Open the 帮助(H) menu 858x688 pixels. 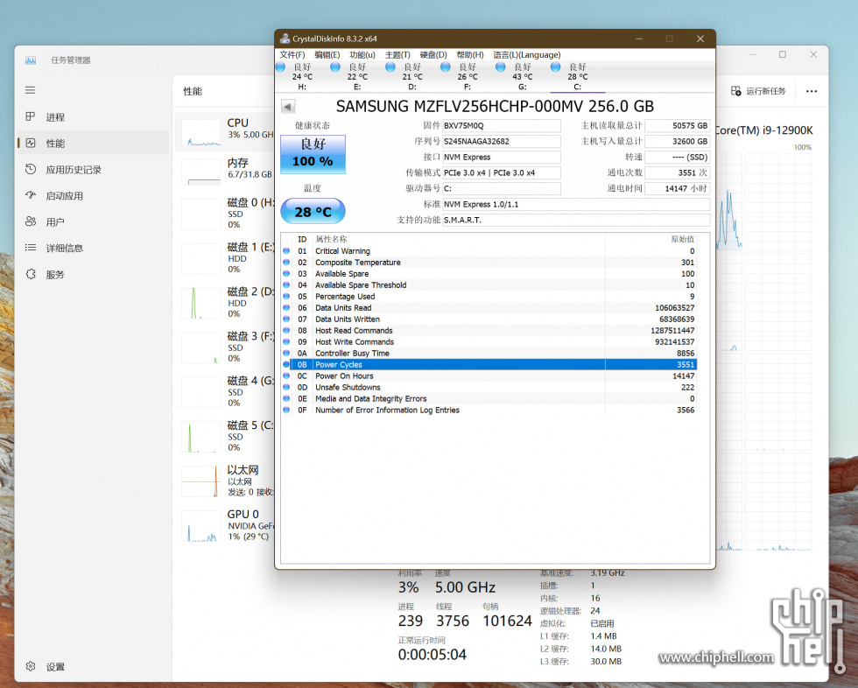click(x=470, y=54)
